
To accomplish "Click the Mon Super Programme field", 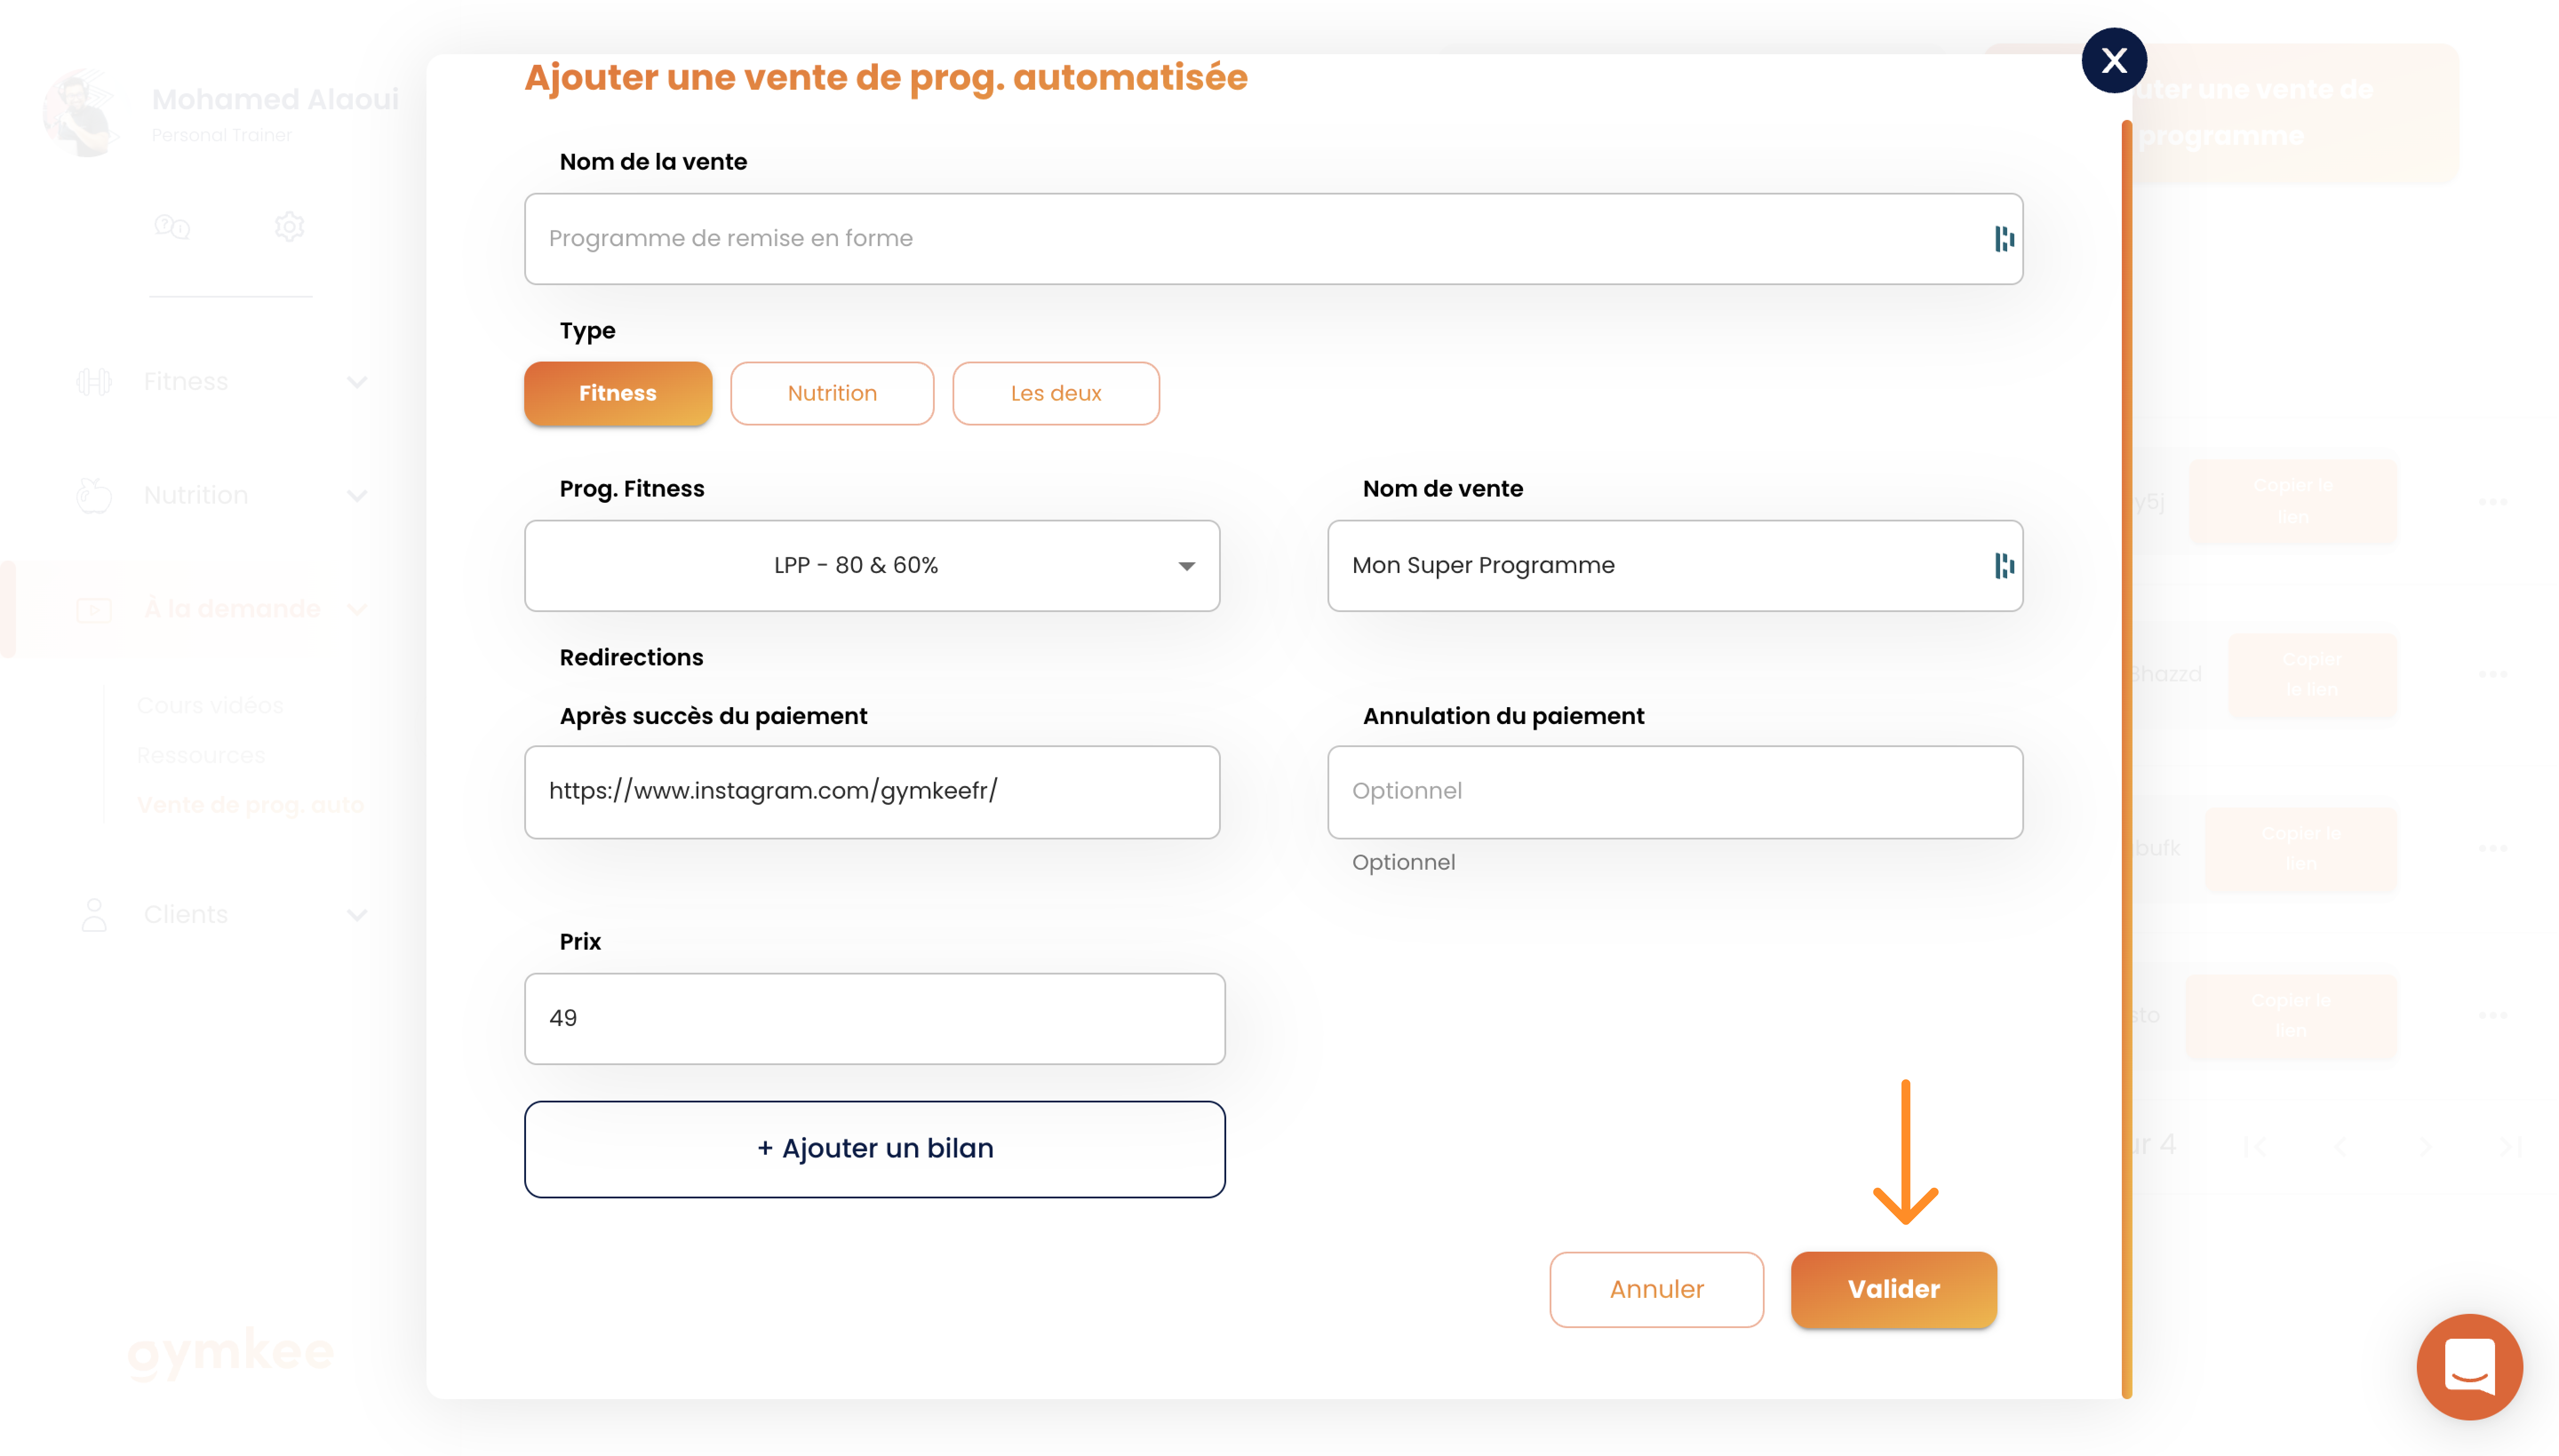I will (1675, 565).
